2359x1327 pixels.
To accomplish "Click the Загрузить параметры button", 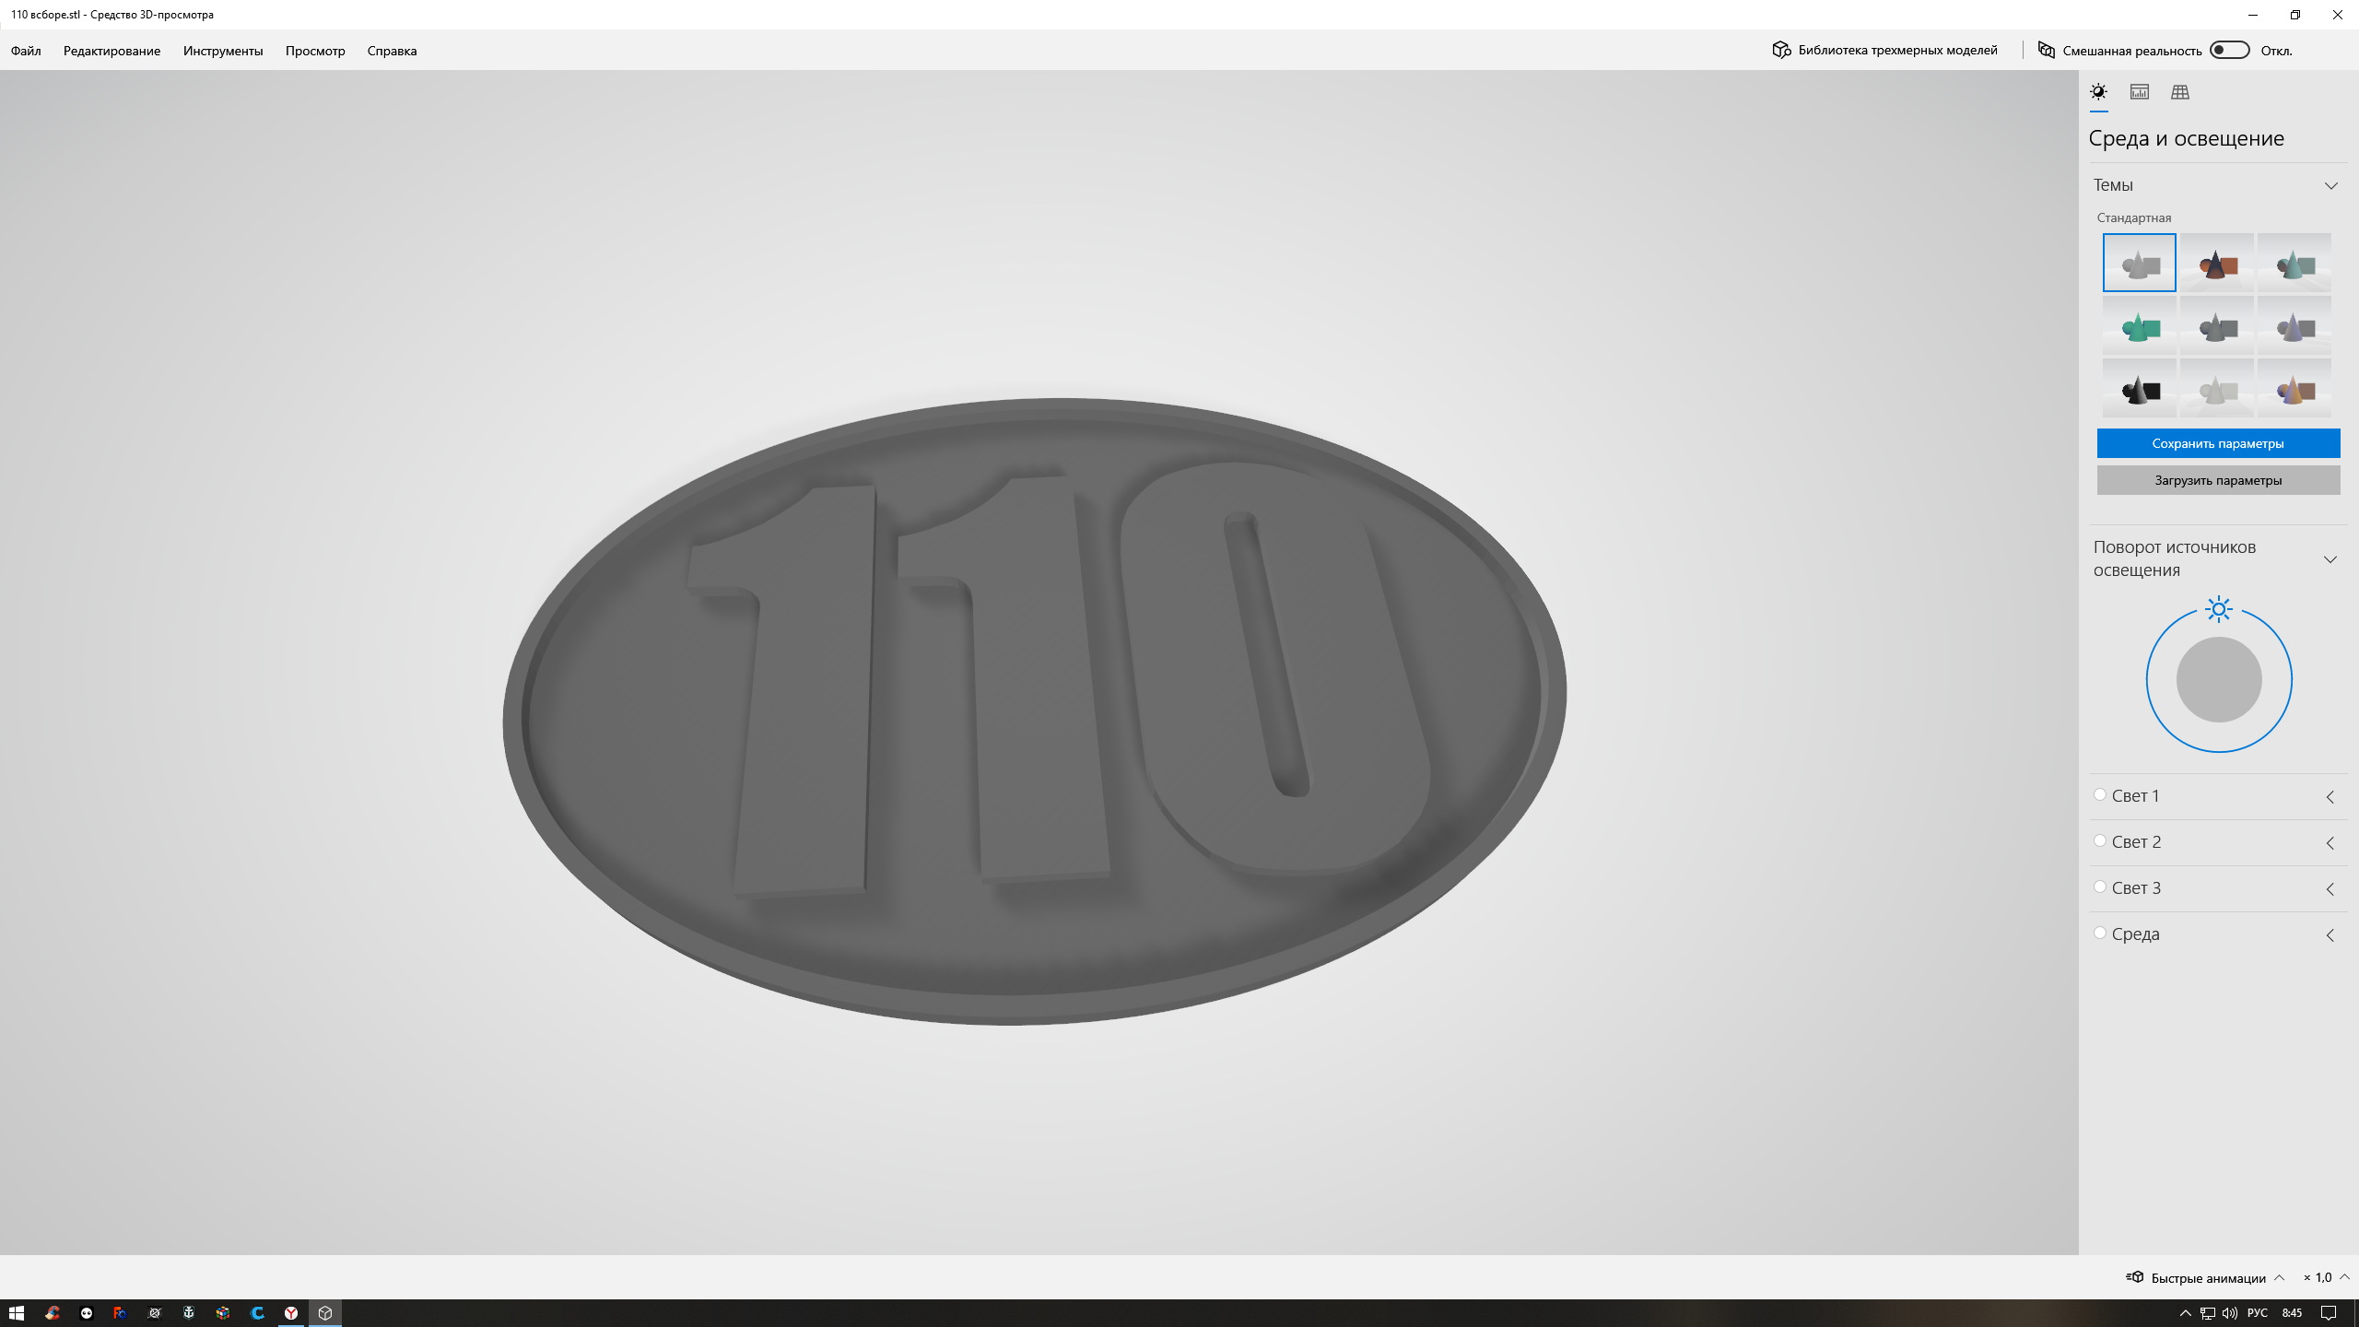I will (2218, 480).
